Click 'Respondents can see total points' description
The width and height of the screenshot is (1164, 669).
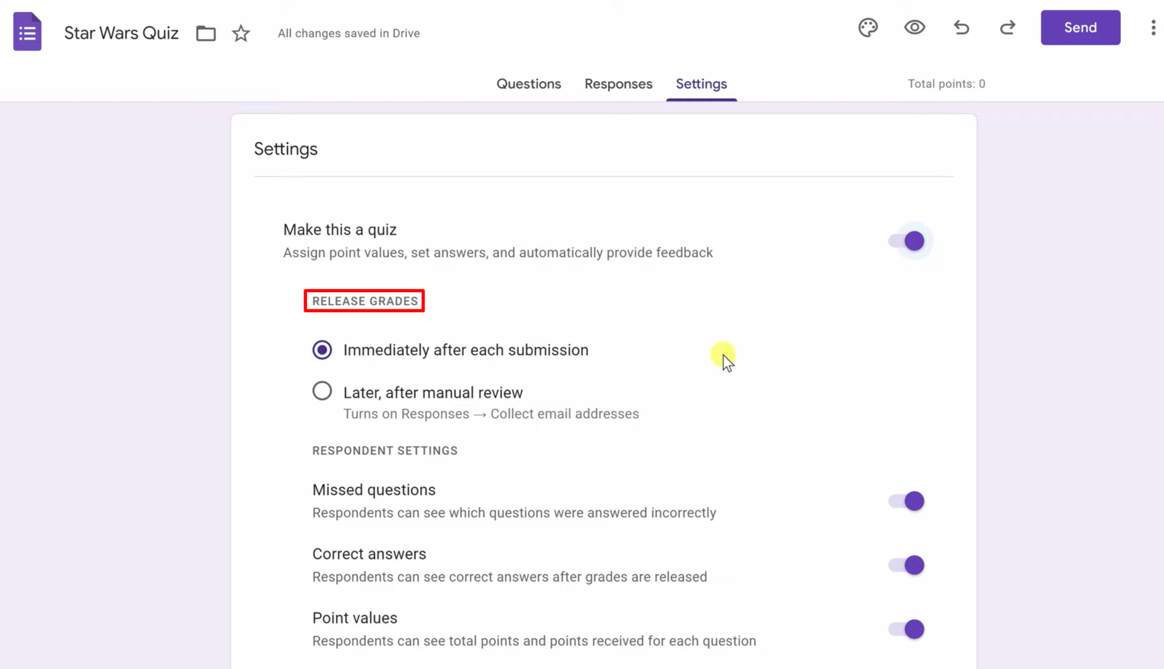[534, 641]
